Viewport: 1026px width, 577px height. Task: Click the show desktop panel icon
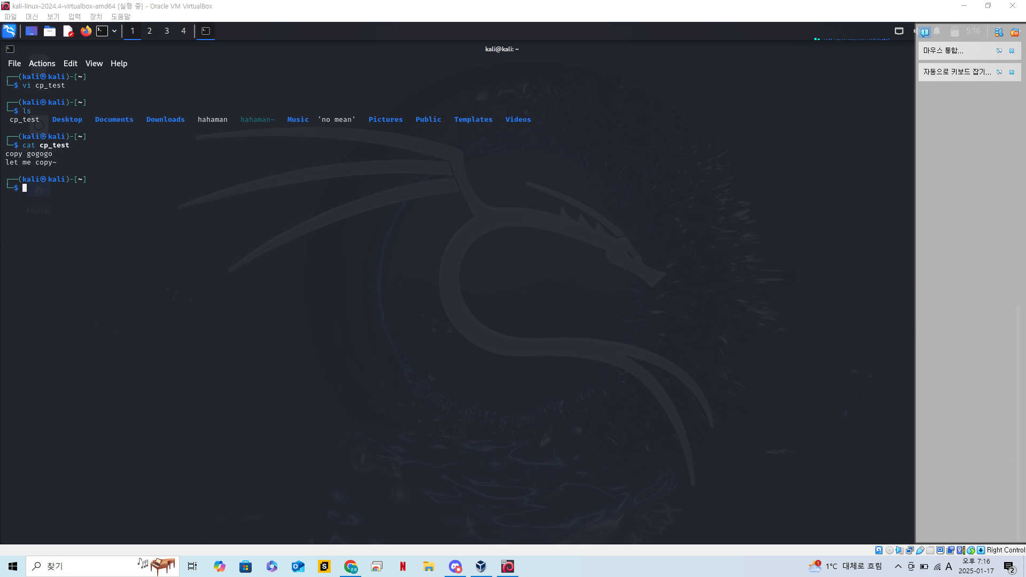point(32,31)
